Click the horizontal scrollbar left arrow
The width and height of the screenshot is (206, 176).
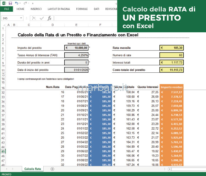[170, 169]
